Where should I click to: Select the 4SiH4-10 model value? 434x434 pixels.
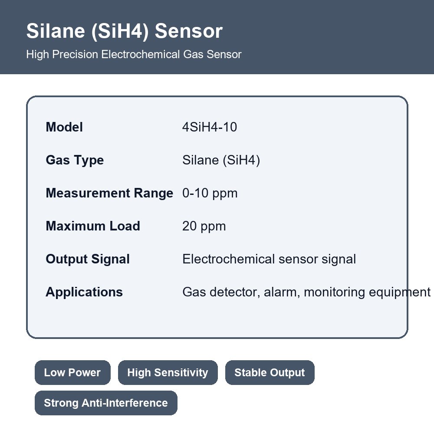point(210,127)
